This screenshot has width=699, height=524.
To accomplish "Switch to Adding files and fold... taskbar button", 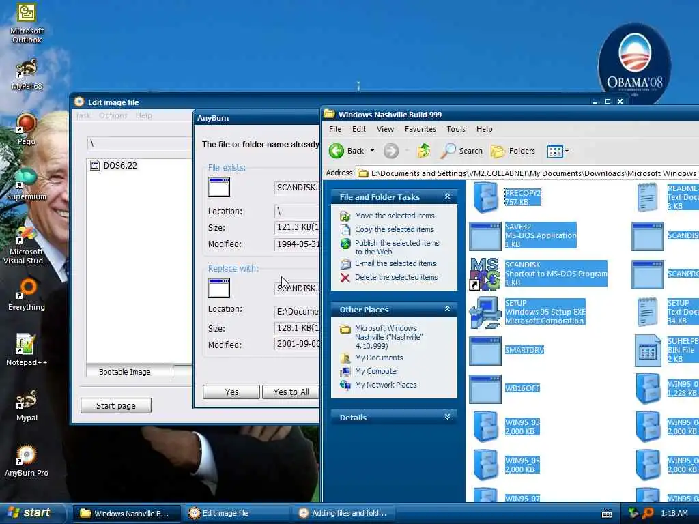I will (x=345, y=513).
